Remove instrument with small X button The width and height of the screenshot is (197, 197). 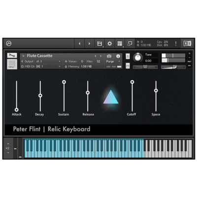click(190, 54)
